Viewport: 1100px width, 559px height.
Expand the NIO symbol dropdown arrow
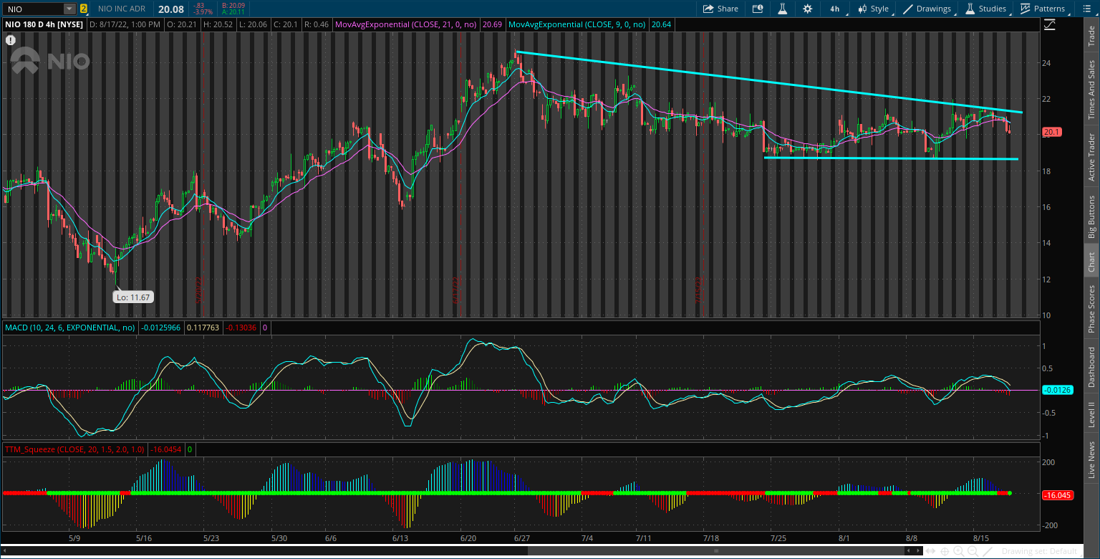coord(69,9)
